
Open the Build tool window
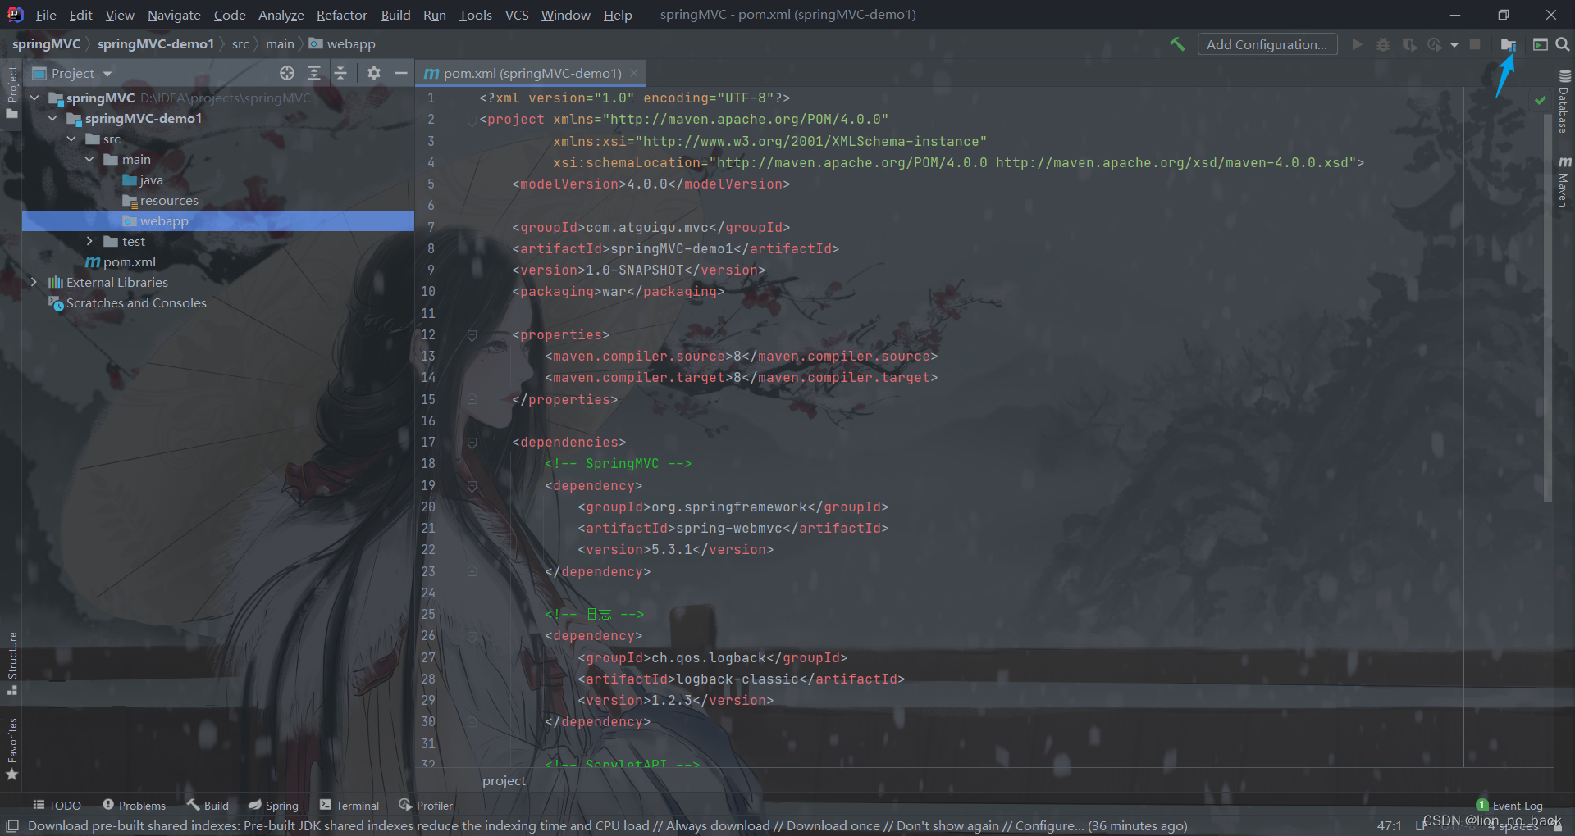pyautogui.click(x=208, y=806)
